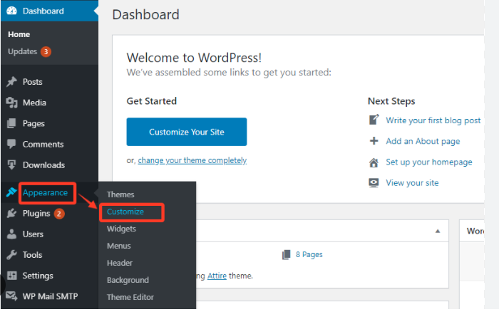The image size is (499, 312).
Task: Click the Settings sliders icon
Action: 11,276
